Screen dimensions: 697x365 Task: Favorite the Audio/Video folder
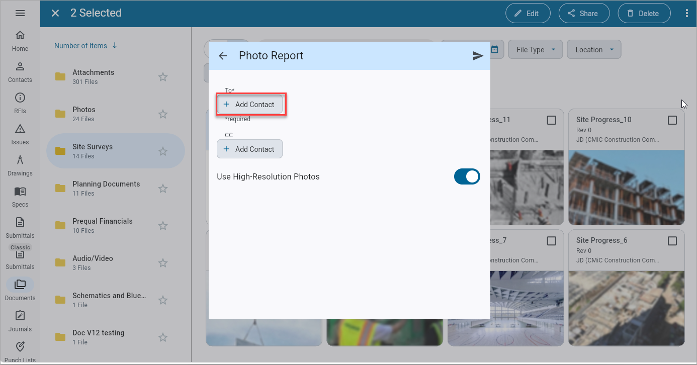[x=163, y=263]
